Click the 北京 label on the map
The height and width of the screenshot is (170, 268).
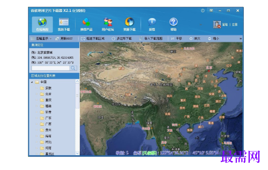(209, 68)
